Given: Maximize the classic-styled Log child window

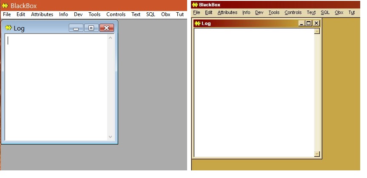Looking at the screenshot, I should coord(309,23).
